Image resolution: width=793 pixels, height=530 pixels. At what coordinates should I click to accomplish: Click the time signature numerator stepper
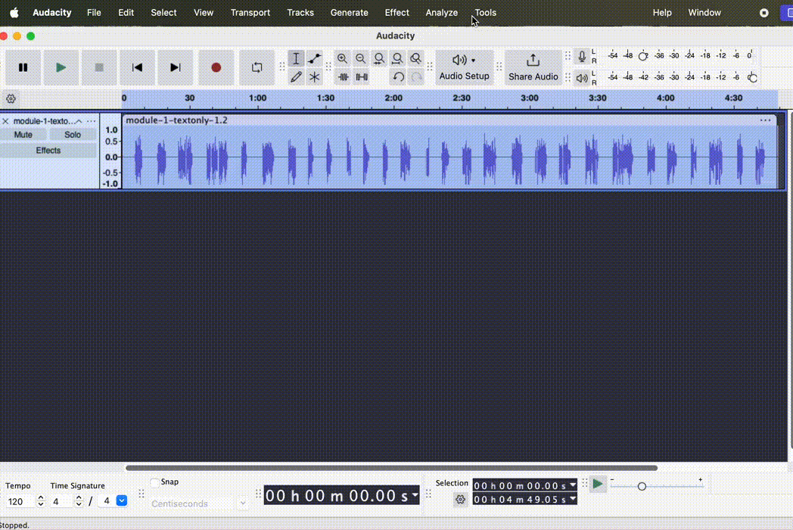point(79,501)
